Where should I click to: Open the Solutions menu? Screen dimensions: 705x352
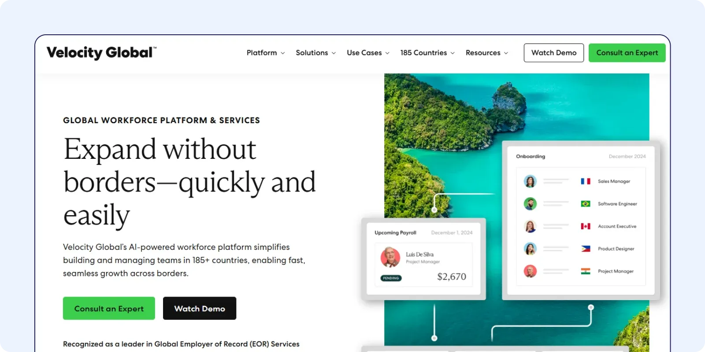pyautogui.click(x=315, y=53)
